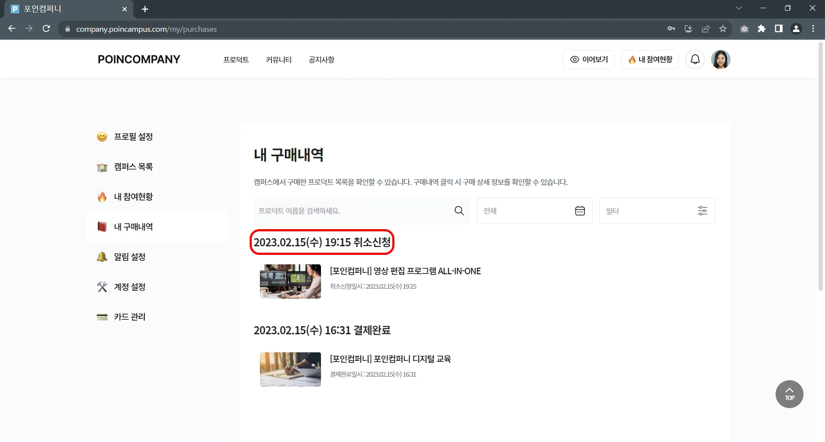Click the share page icon
The image size is (825, 442).
pyautogui.click(x=706, y=29)
